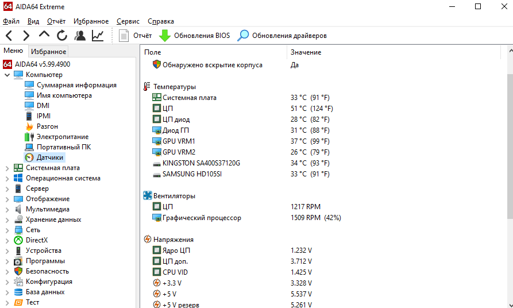Open the Отчёт report toolbar button

click(135, 36)
